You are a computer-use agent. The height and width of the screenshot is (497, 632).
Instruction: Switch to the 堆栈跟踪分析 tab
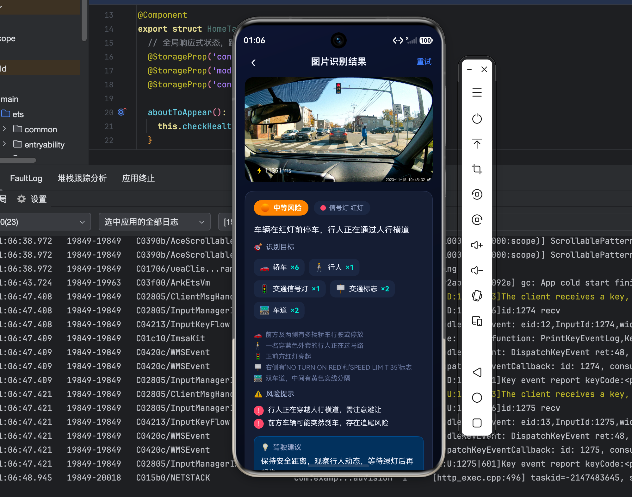pos(82,178)
